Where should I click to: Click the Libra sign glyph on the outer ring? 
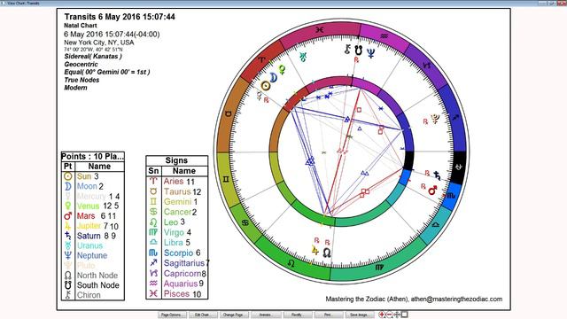pyautogui.click(x=436, y=224)
